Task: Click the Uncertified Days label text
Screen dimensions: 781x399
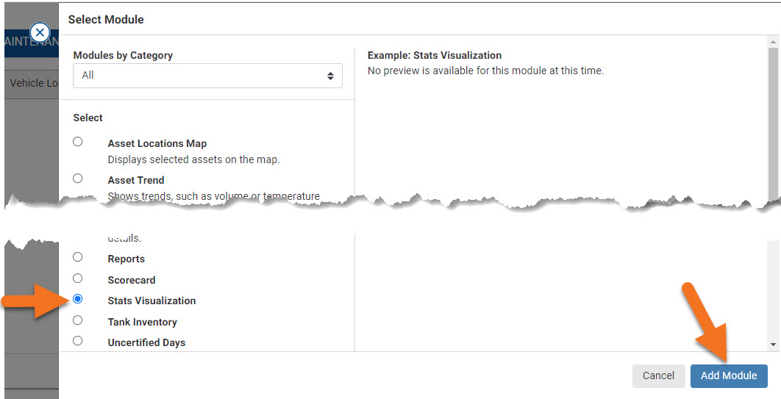Action: tap(146, 342)
